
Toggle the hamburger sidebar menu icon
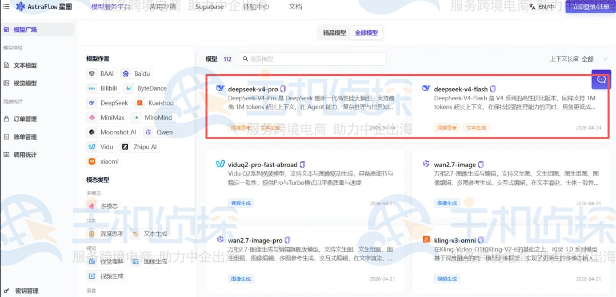click(6, 6)
